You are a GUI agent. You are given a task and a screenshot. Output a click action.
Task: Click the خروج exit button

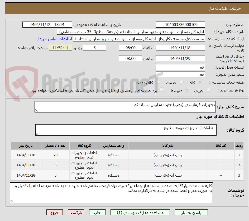tap(54, 212)
